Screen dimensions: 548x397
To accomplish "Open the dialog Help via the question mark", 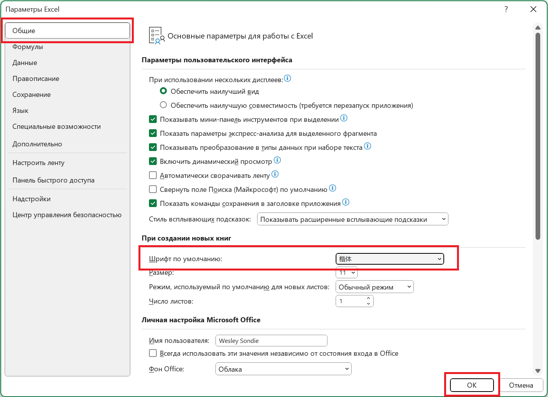I will (506, 9).
